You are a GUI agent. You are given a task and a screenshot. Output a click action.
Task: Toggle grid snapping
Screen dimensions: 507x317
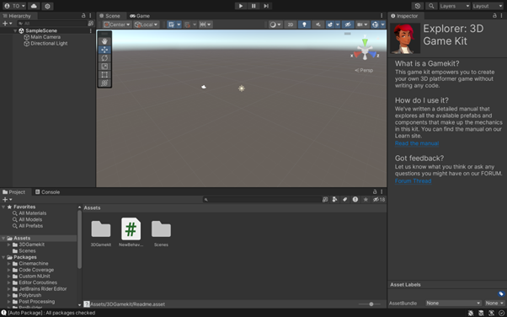click(x=187, y=24)
